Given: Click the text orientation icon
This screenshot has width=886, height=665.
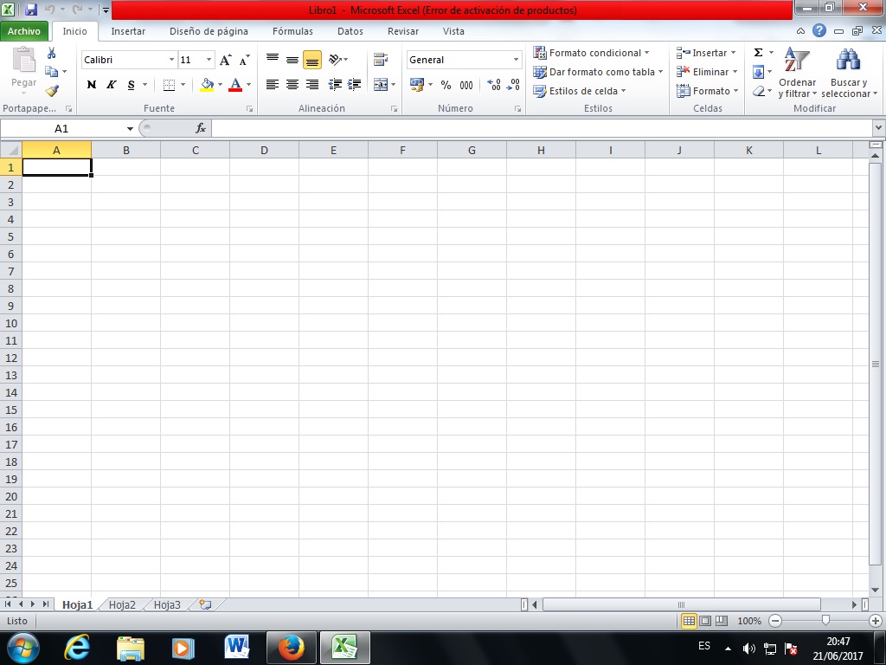Looking at the screenshot, I should [335, 60].
